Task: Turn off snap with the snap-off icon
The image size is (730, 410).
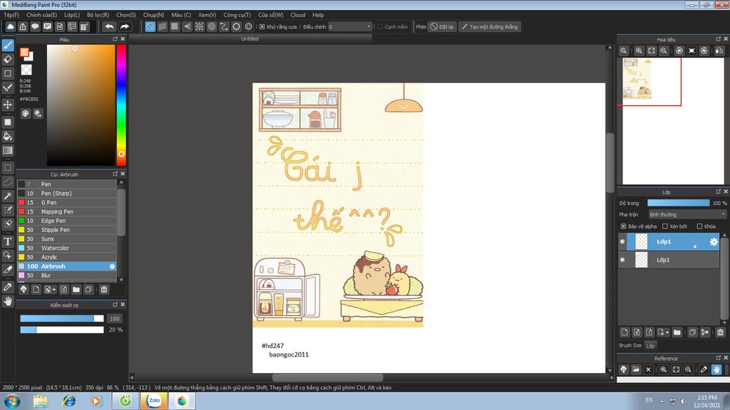Action: pos(150,26)
